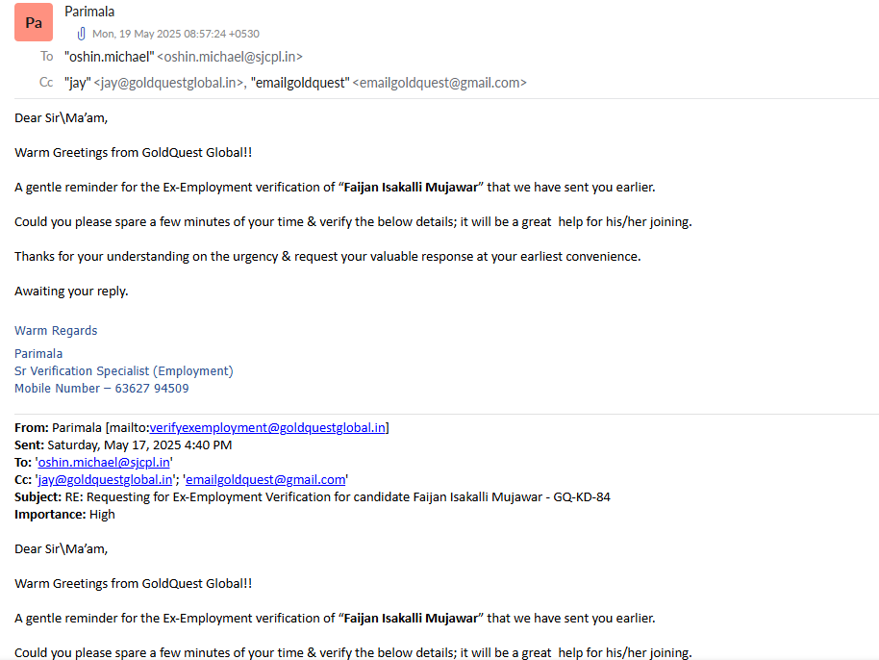
Task: Click Sr Verification Specialist signature line
Action: pos(124,370)
